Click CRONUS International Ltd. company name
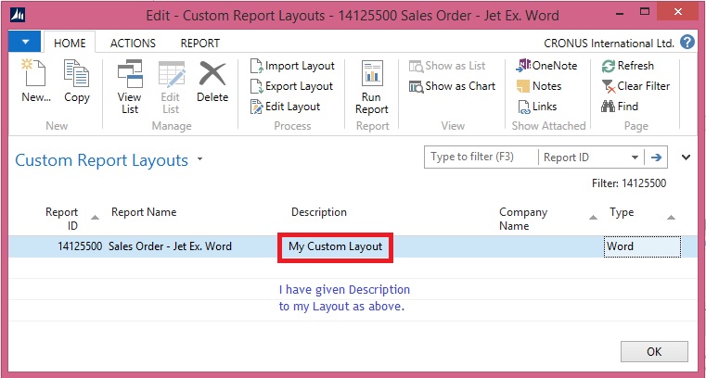The height and width of the screenshot is (378, 706). (x=609, y=44)
